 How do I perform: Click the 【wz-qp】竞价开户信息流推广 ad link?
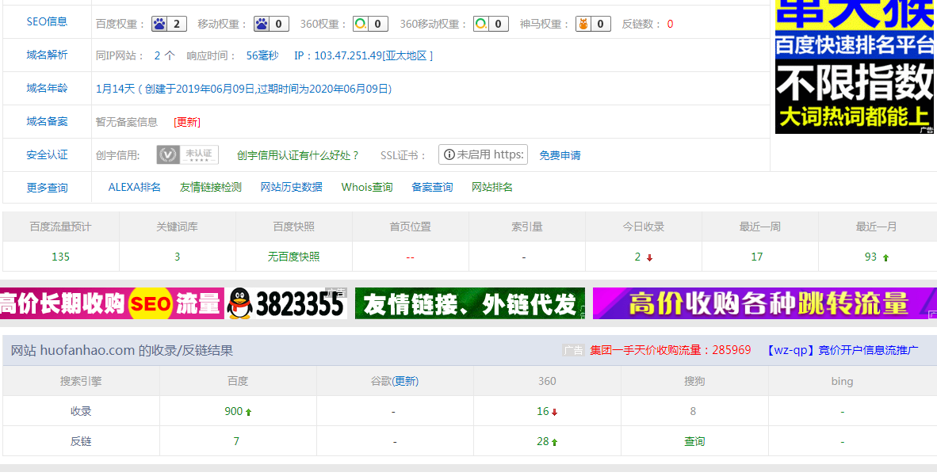(x=841, y=350)
